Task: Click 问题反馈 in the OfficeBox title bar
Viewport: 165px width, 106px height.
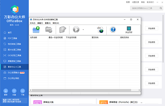Action: (x=135, y=2)
